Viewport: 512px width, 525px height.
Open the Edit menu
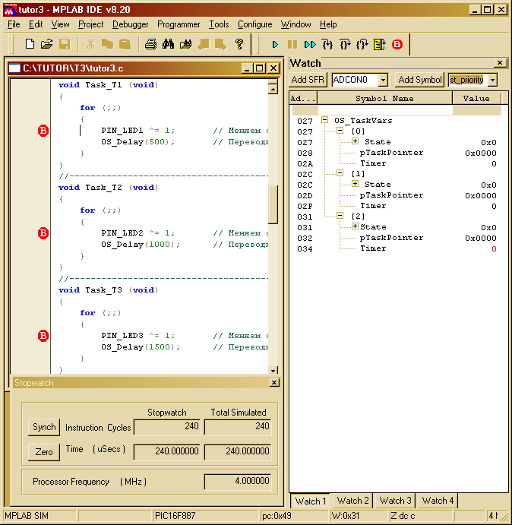36,24
